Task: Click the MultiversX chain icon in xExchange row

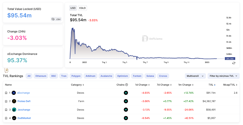Action: pyautogui.click(x=126, y=93)
